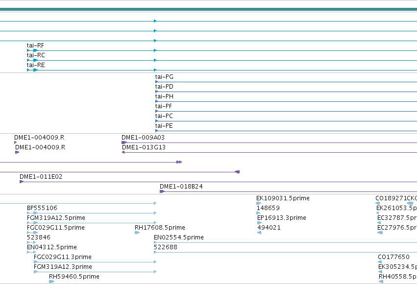Click the EC32787.5pr EST label

[397, 218]
